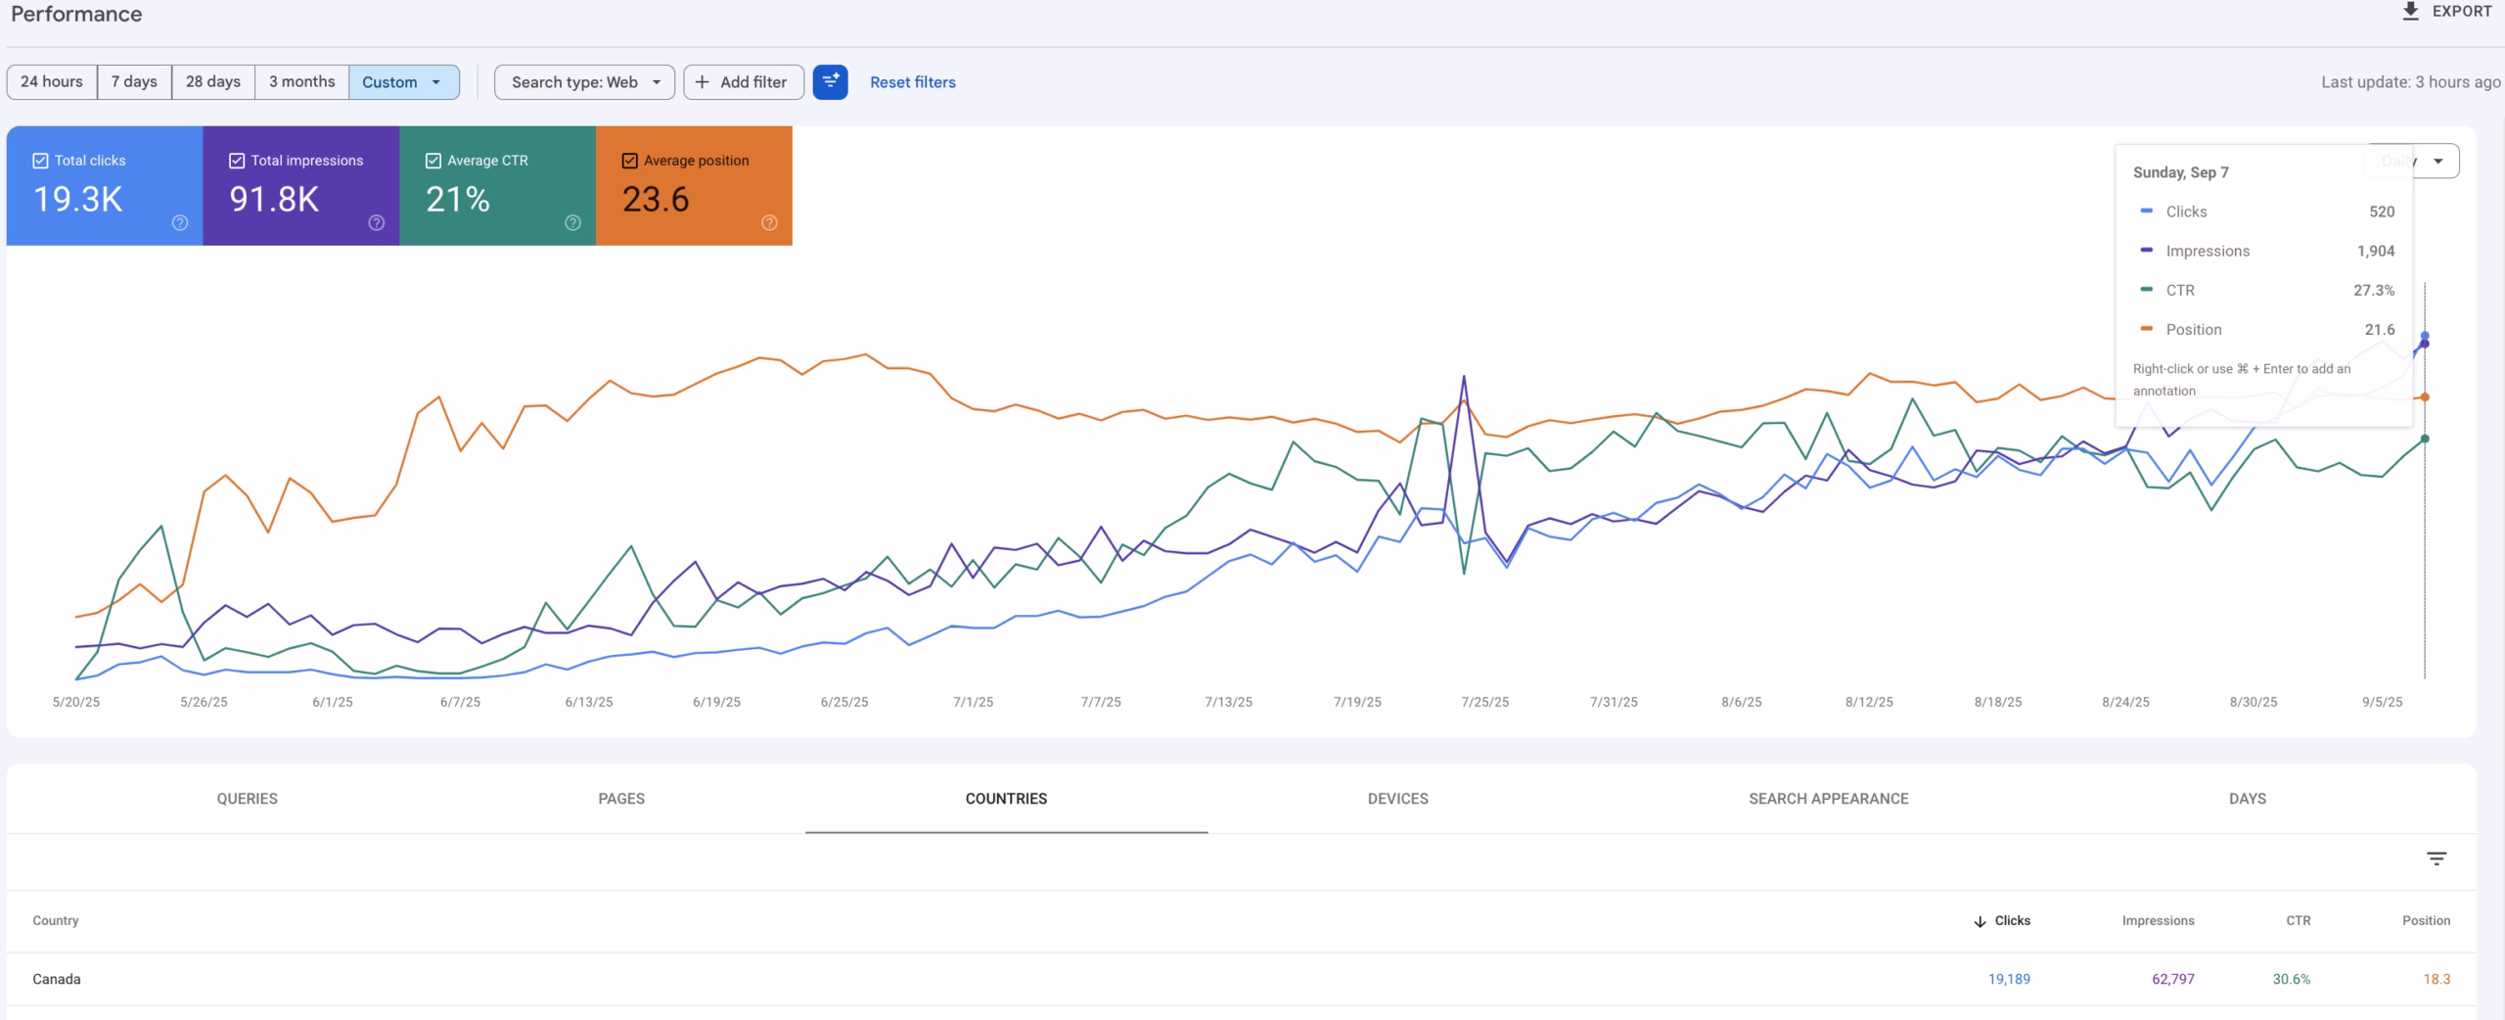Viewport: 2505px width, 1020px height.
Task: Click the Reset filters link
Action: 912,82
